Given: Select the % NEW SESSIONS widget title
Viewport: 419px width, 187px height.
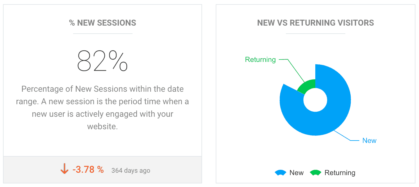Looking at the screenshot, I should click(x=103, y=23).
